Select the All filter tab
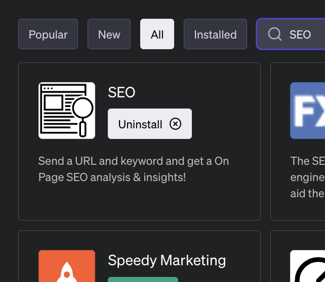 [157, 34]
